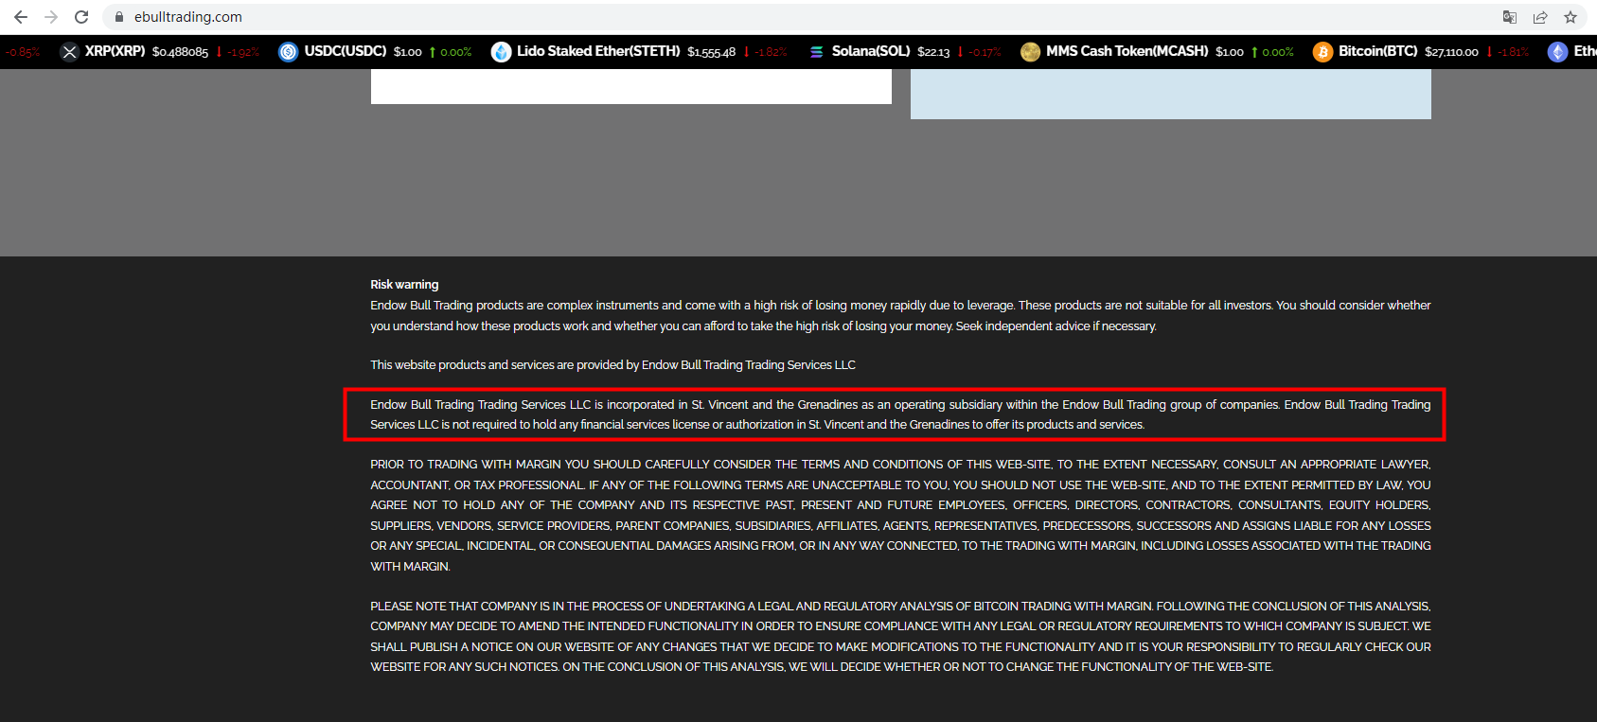
Task: View site security info via lock icon
Action: (119, 17)
